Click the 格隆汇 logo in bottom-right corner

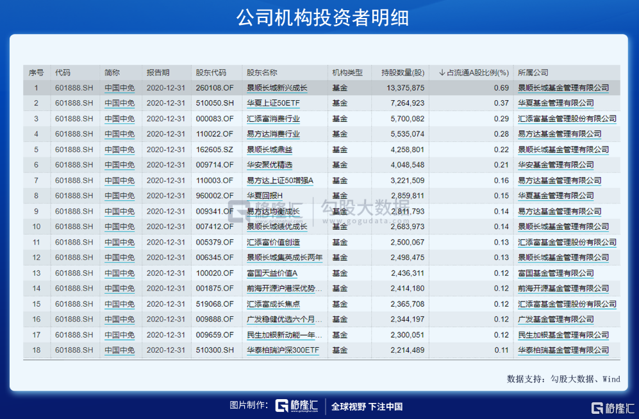613,407
